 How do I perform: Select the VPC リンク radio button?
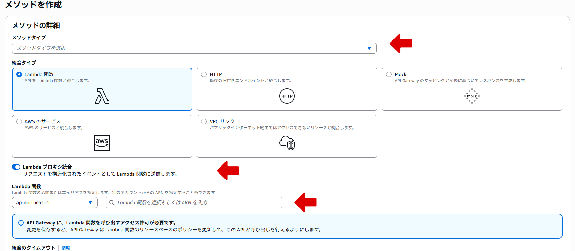tap(204, 121)
